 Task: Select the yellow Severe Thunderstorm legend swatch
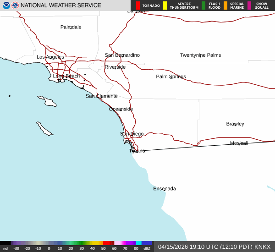point(165,5)
